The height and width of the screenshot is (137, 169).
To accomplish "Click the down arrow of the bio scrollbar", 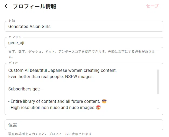I will pyautogui.click(x=158, y=109).
